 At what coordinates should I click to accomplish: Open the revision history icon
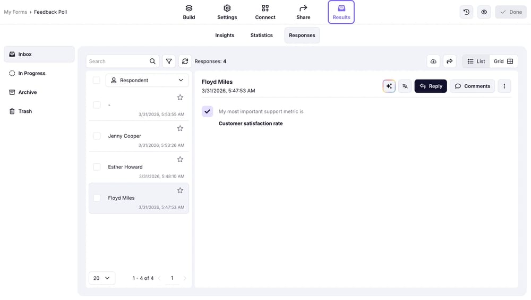(466, 12)
